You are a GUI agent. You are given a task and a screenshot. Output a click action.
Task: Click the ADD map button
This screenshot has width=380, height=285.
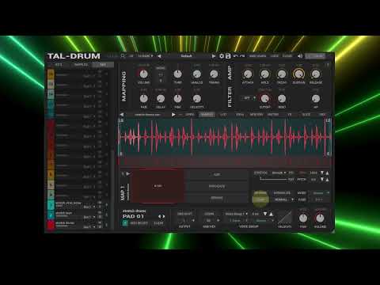coord(217,174)
